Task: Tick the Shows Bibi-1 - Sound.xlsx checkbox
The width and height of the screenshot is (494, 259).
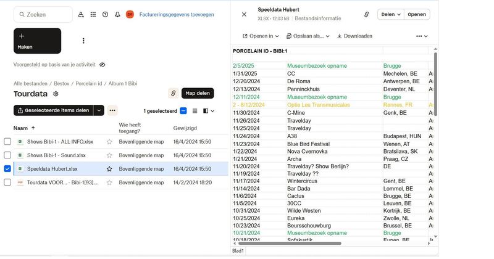Action: pyautogui.click(x=7, y=155)
